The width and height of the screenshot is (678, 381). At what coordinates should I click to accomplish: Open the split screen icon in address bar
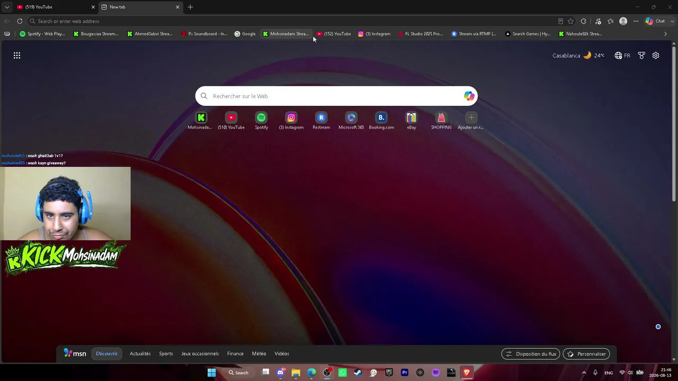560,21
